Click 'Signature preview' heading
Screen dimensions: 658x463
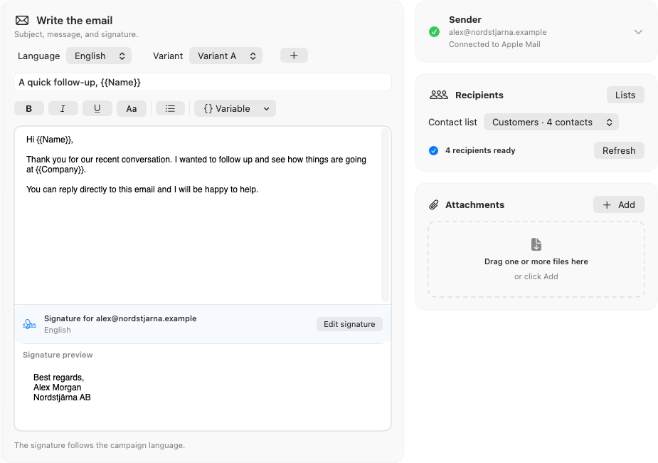point(58,355)
